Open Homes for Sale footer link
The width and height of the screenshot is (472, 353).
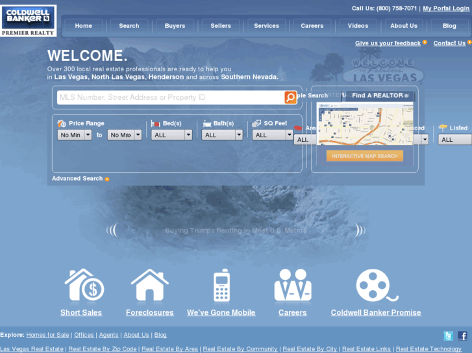click(47, 335)
